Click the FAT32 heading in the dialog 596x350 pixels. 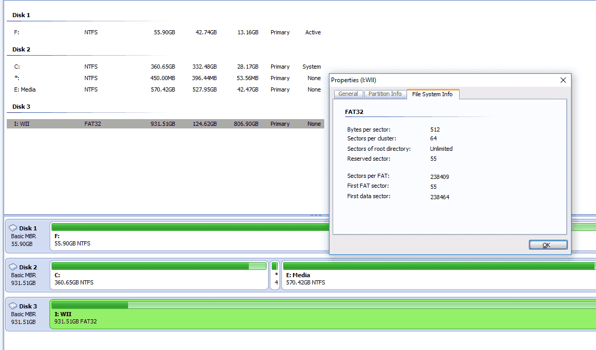pos(354,112)
